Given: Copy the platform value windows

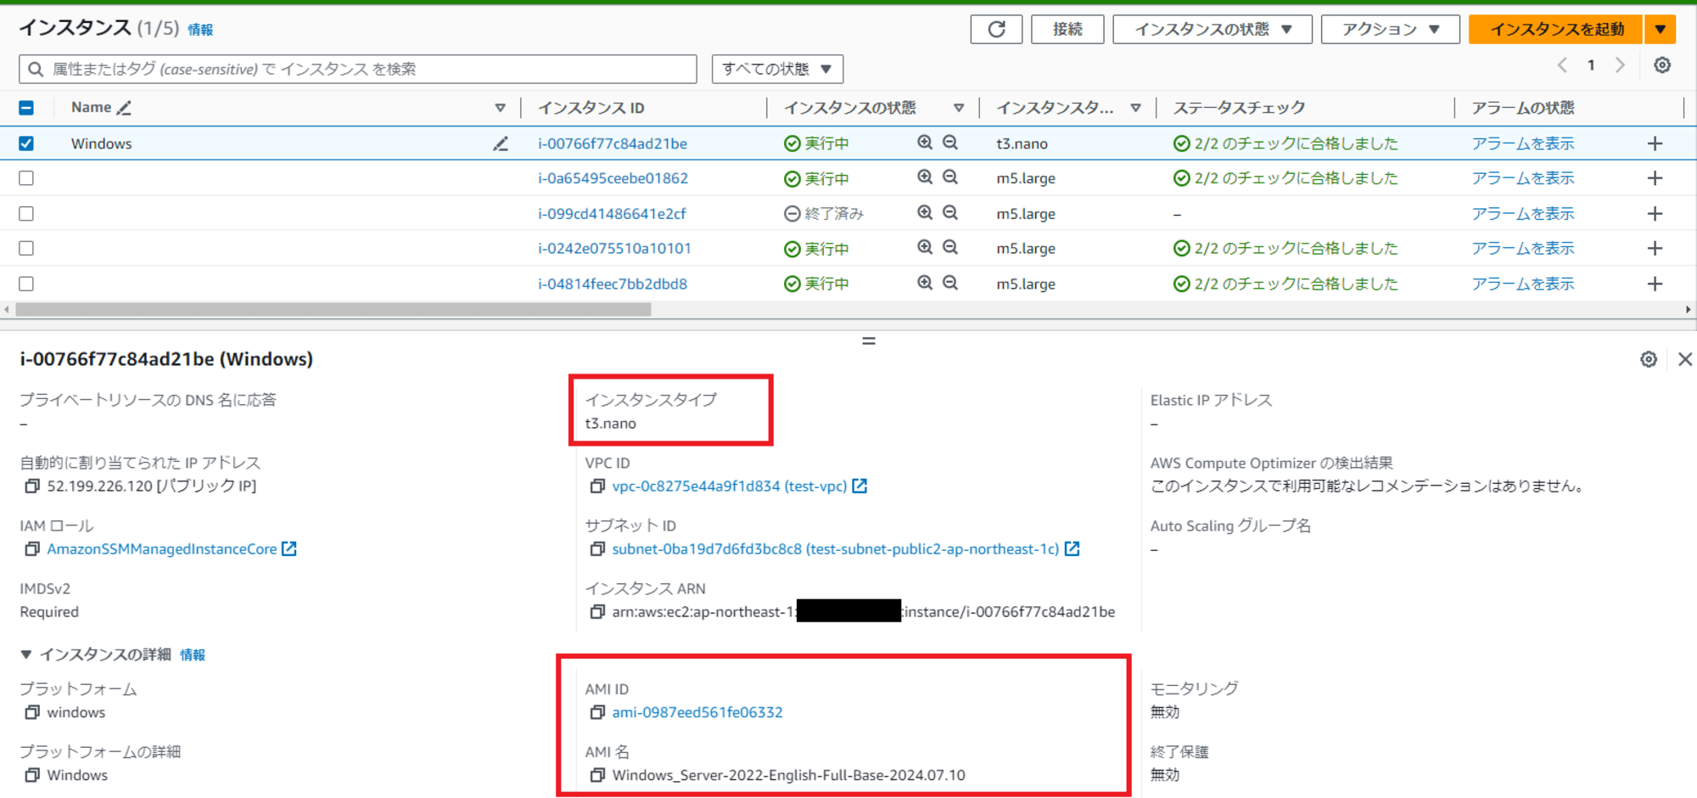Looking at the screenshot, I should pos(31,712).
